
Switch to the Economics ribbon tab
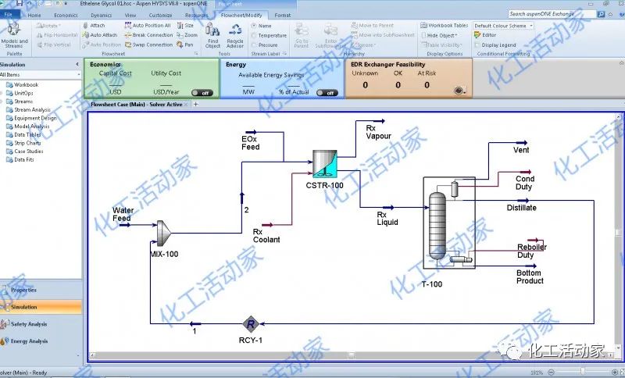[x=66, y=15]
